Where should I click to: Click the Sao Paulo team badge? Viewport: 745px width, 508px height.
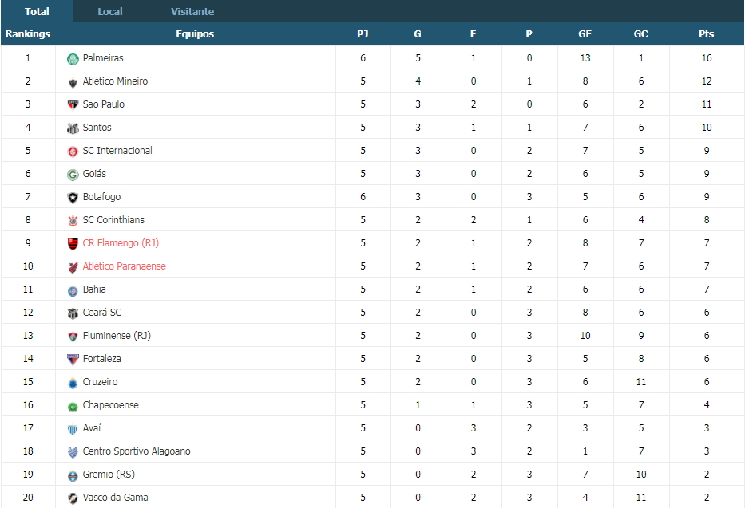(x=73, y=104)
